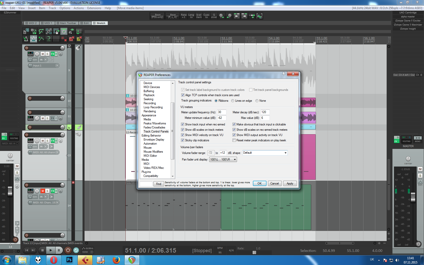Screen dimensions: 424x265
Task: Click the Meter decay dB/sec field
Action: coord(265,112)
